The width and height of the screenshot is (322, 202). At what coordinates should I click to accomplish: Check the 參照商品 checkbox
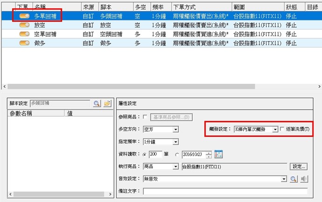[145, 117]
